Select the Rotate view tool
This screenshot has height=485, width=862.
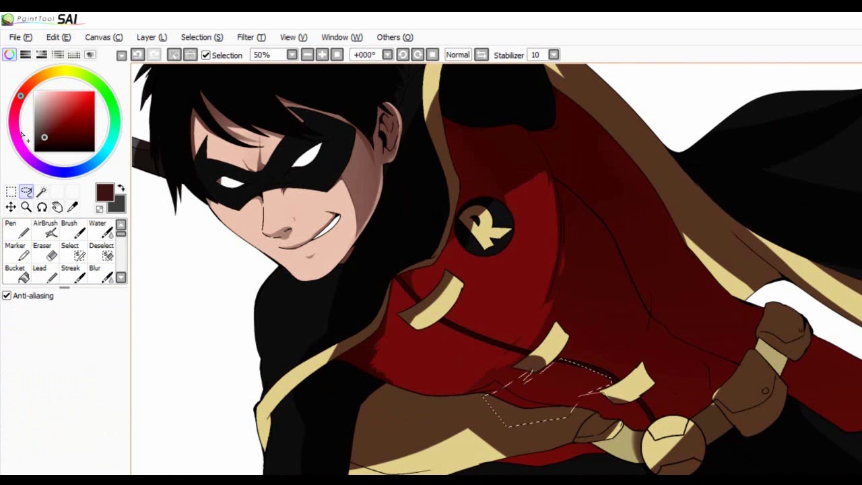click(x=42, y=207)
